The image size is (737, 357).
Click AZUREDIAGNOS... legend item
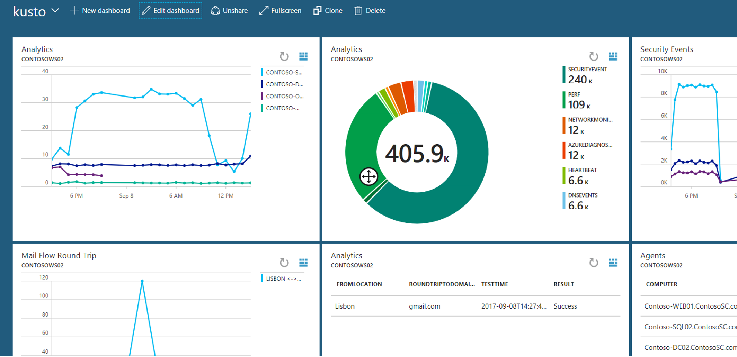pos(588,151)
